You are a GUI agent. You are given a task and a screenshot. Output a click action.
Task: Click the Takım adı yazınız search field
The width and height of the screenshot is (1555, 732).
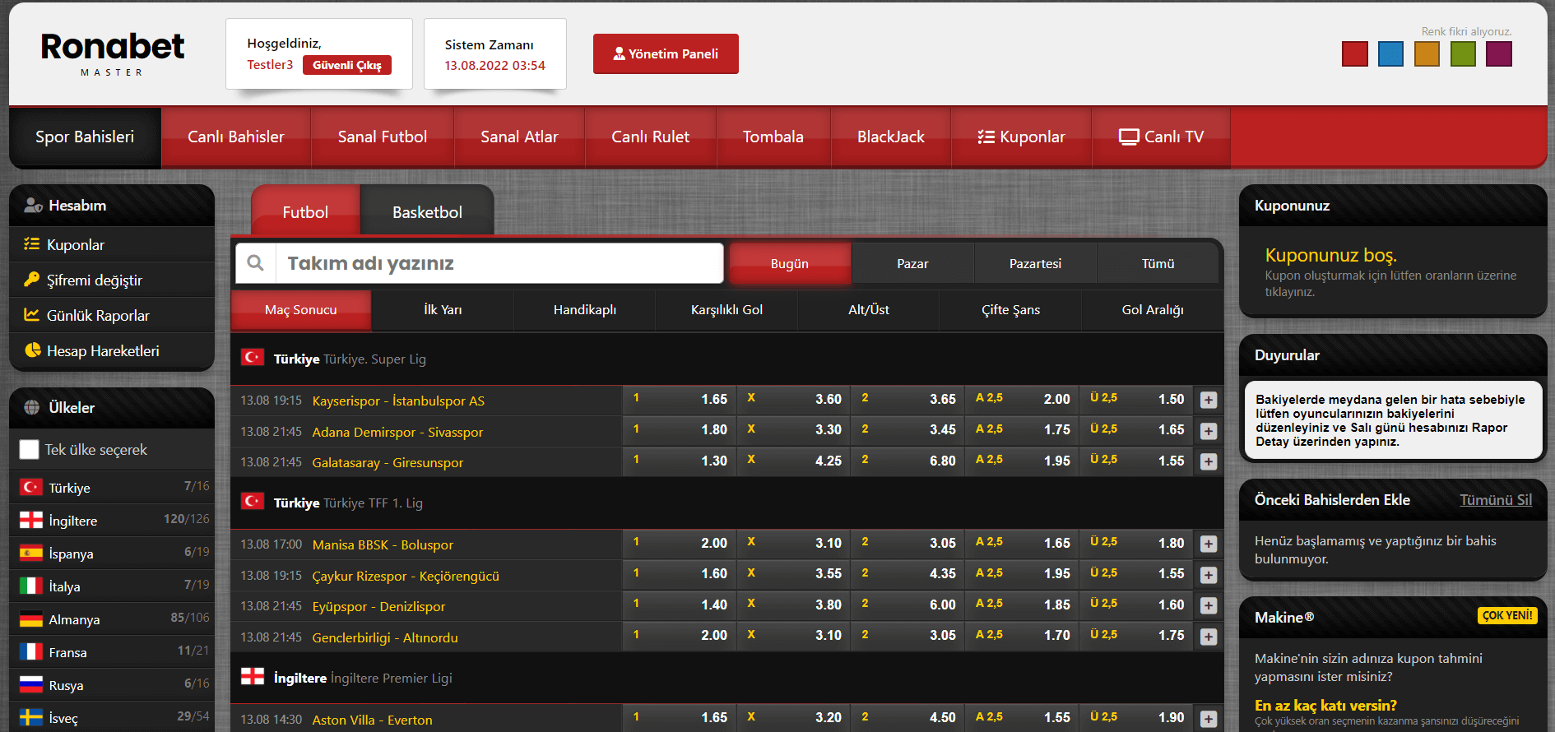(x=499, y=263)
